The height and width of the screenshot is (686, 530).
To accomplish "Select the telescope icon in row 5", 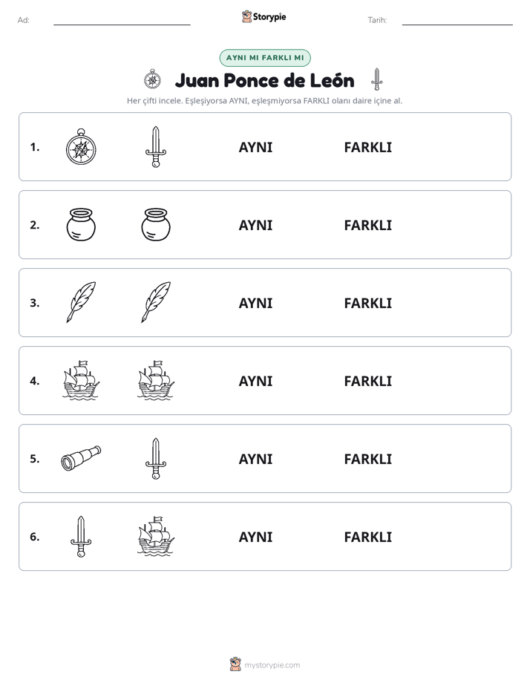I will 81,458.
